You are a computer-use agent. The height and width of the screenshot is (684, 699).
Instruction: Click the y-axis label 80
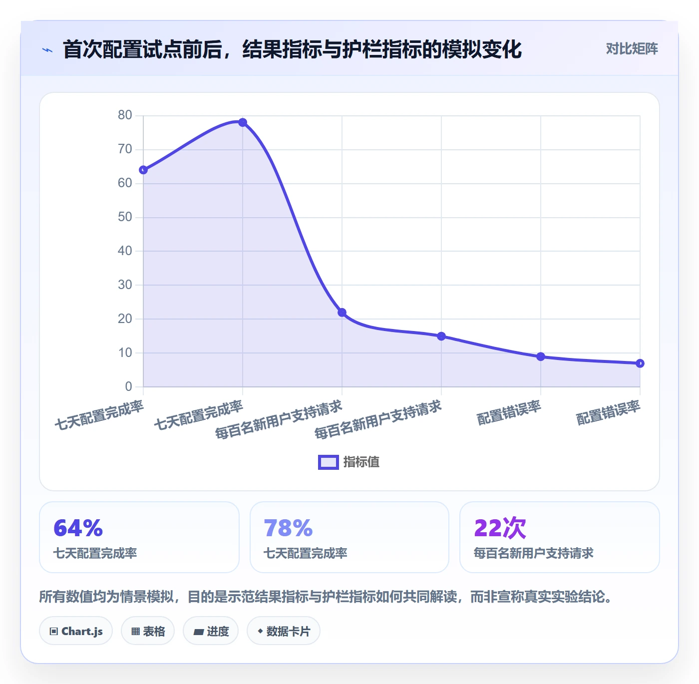click(125, 115)
